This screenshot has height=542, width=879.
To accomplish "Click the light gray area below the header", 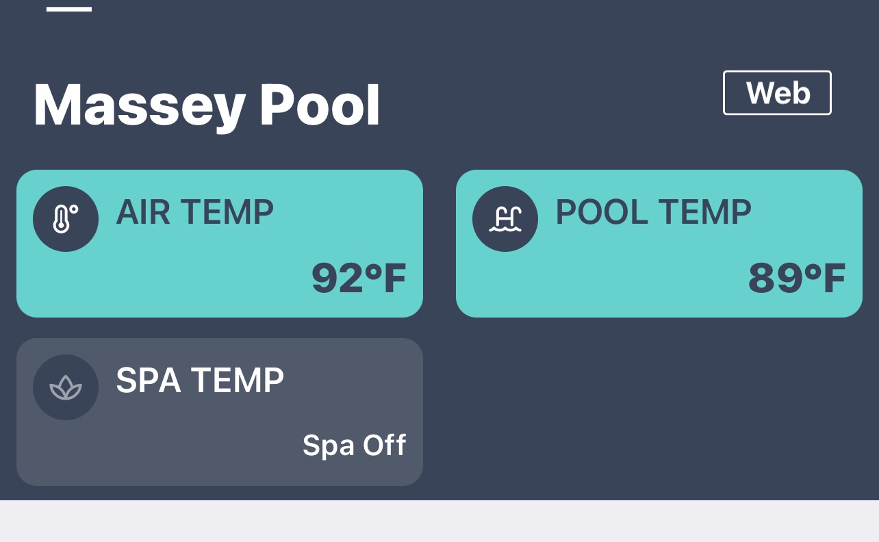I will 439,521.
